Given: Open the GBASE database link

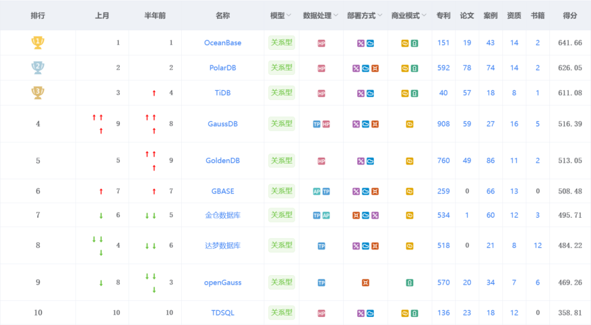Looking at the screenshot, I should pos(222,191).
